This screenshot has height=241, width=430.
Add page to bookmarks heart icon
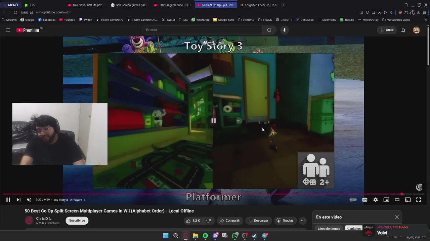point(391,12)
